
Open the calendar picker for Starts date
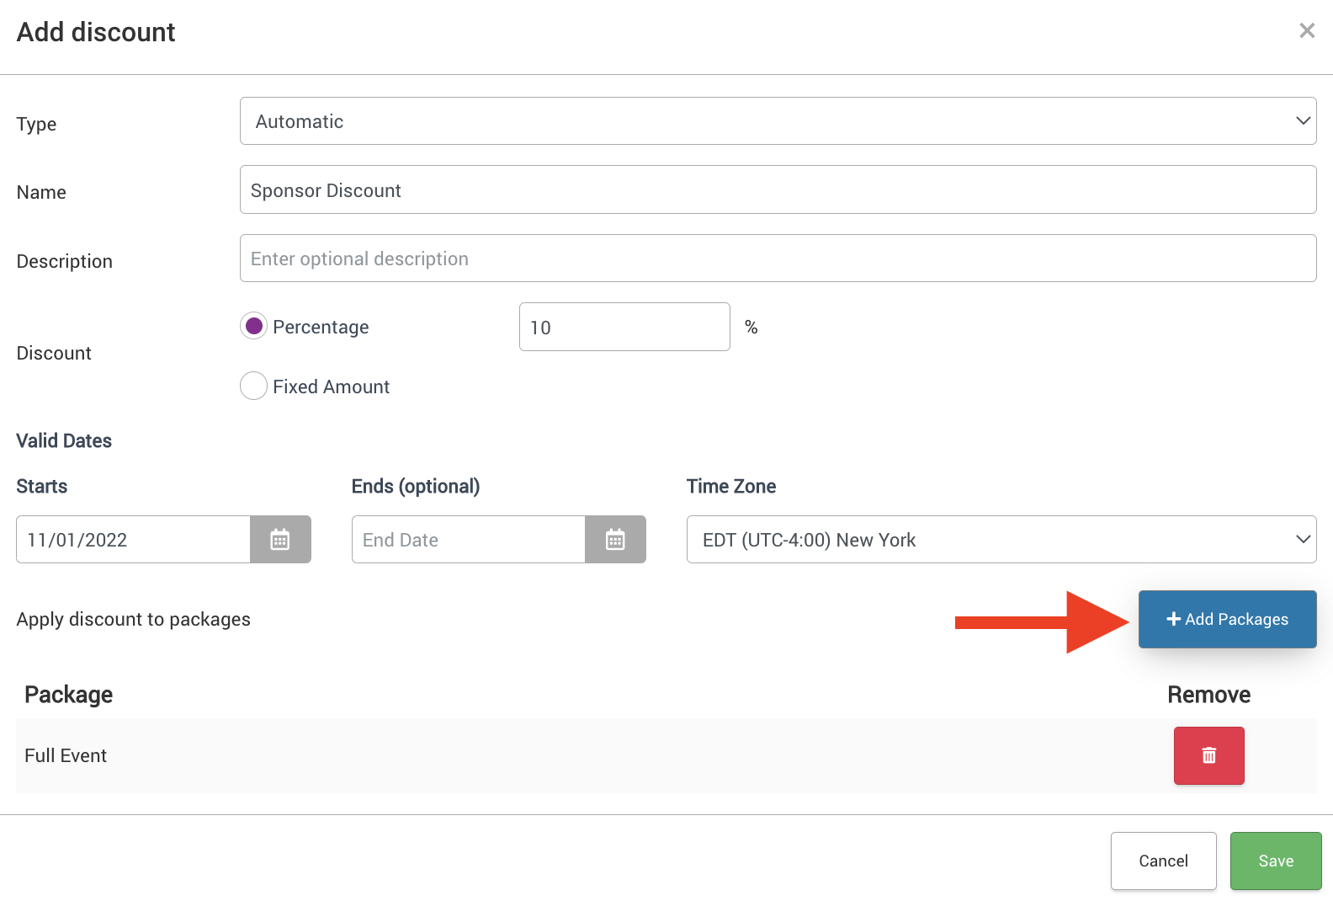(x=280, y=540)
